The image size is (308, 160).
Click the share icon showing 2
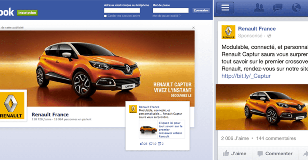(x=160, y=144)
